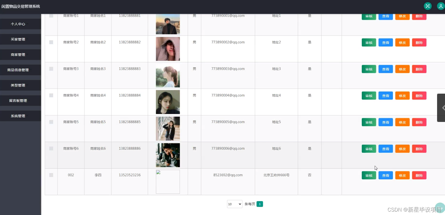Click the green fullscreen toggle icon in header
Image resolution: width=445 pixels, height=215 pixels.
point(427,6)
